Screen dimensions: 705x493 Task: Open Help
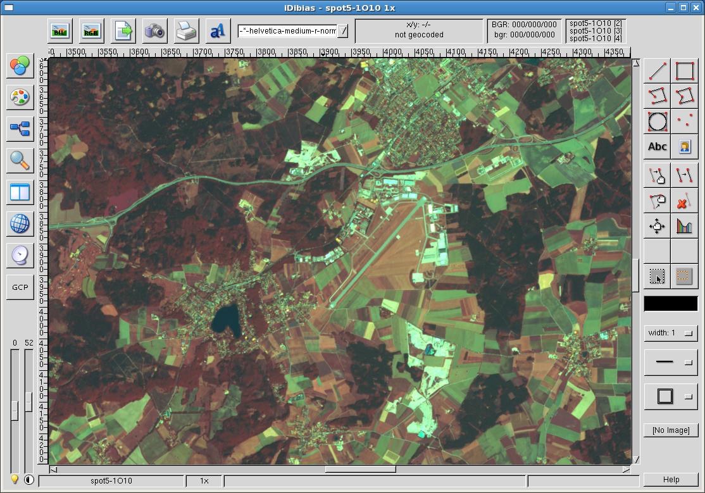[671, 480]
